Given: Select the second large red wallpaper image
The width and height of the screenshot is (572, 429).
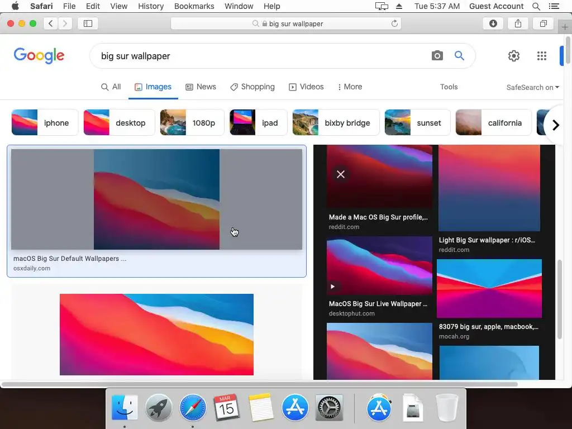Looking at the screenshot, I should (x=156, y=335).
